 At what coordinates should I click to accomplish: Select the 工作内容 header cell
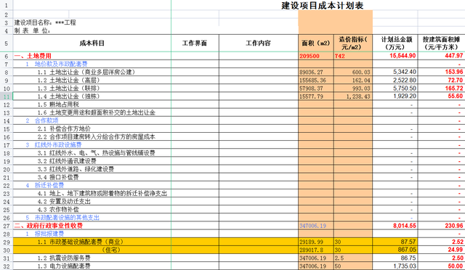[259, 44]
